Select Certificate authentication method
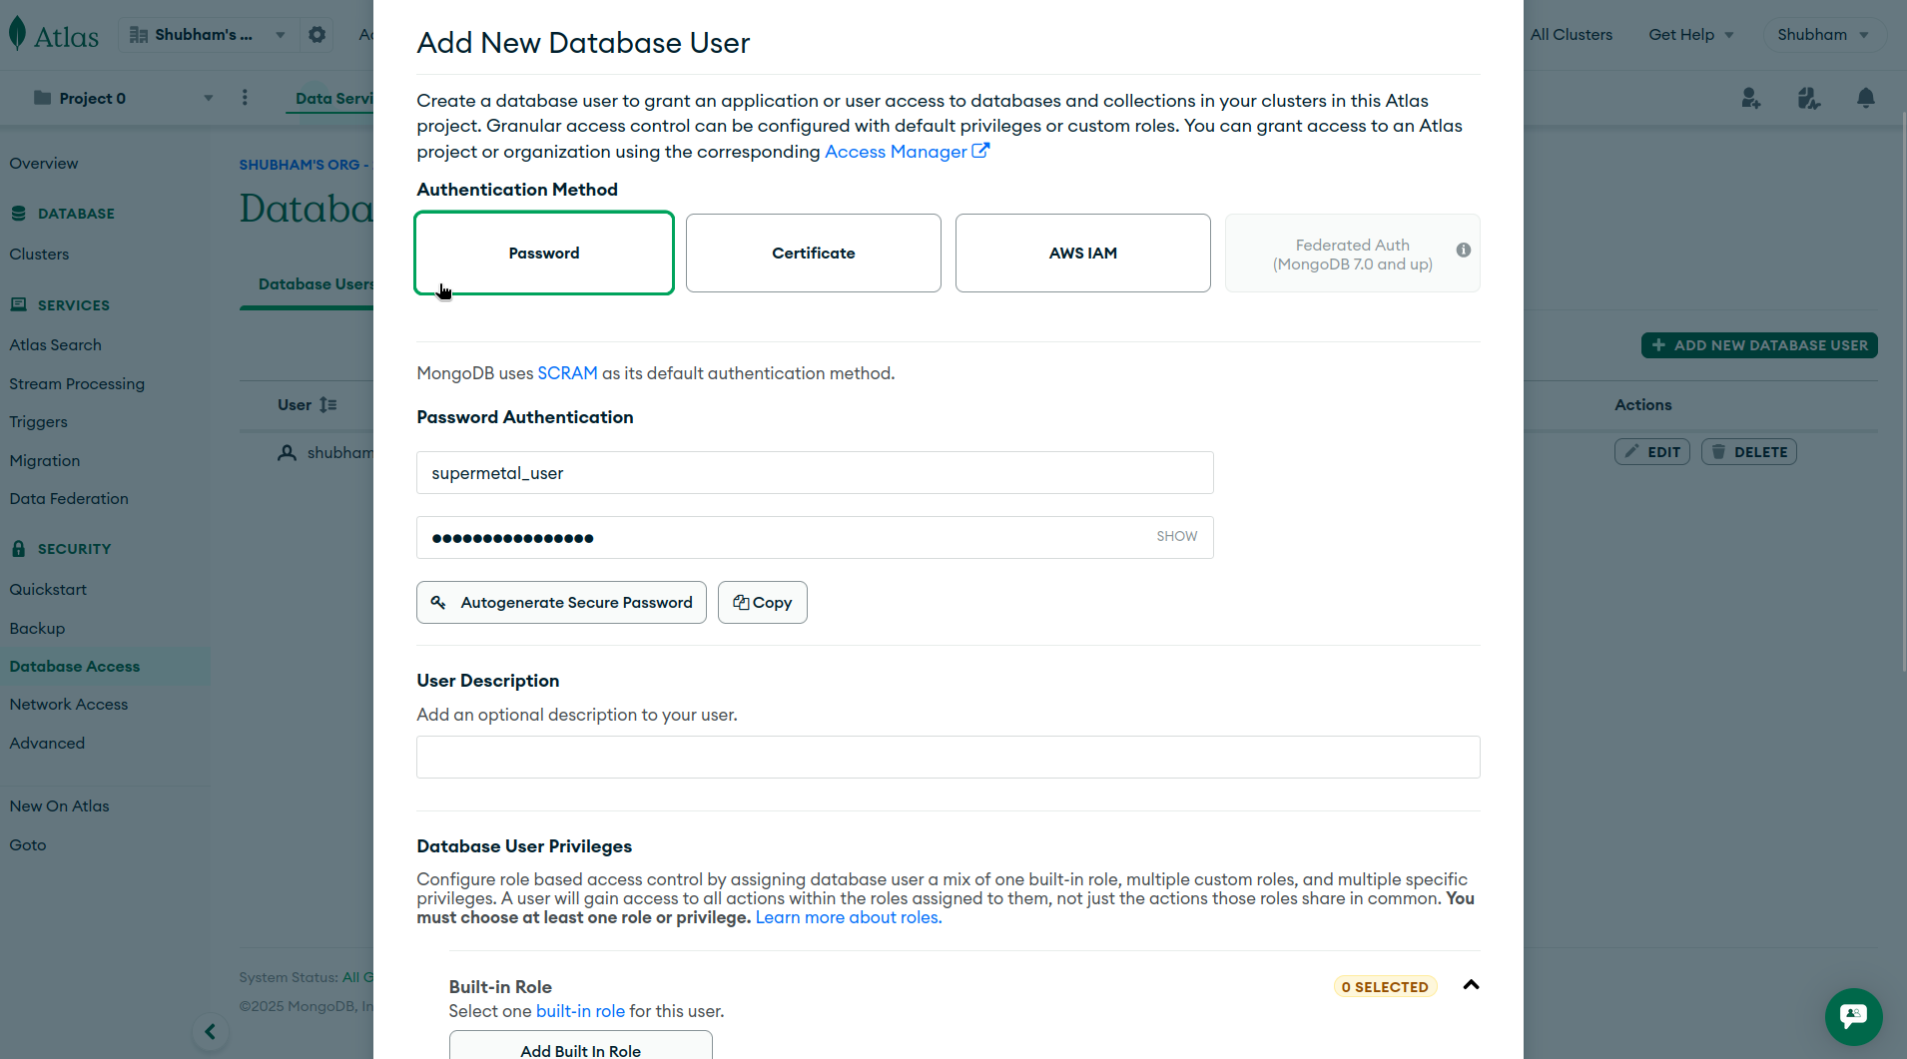 pos(813,253)
